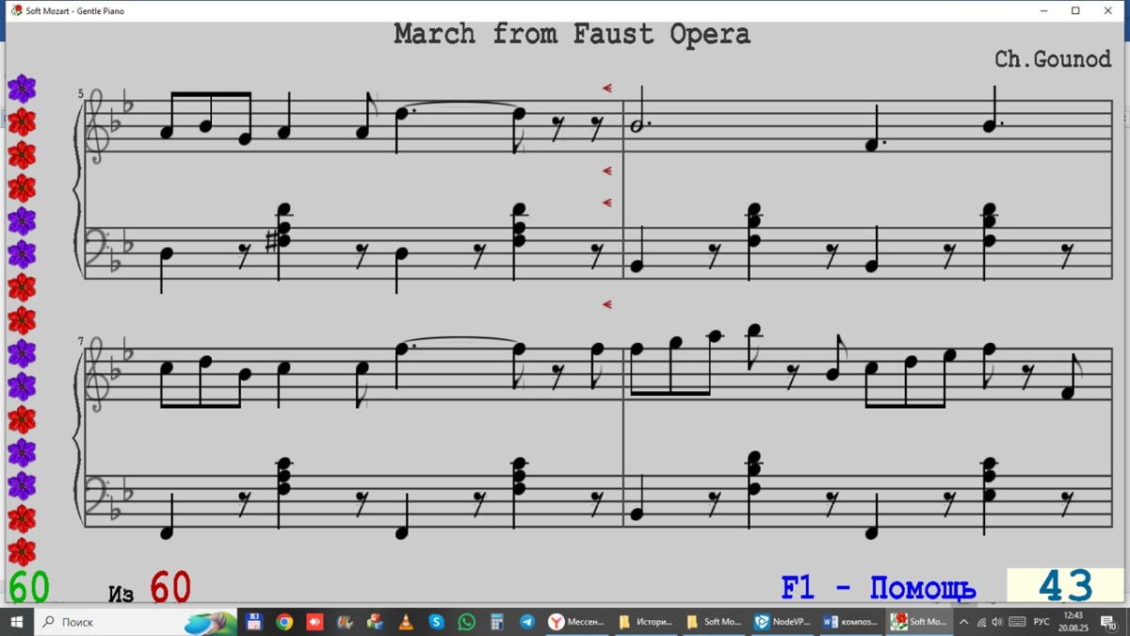Screen dimensions: 1130x636
Task: Open the floppy disk save app in taskbar
Action: click(x=253, y=622)
